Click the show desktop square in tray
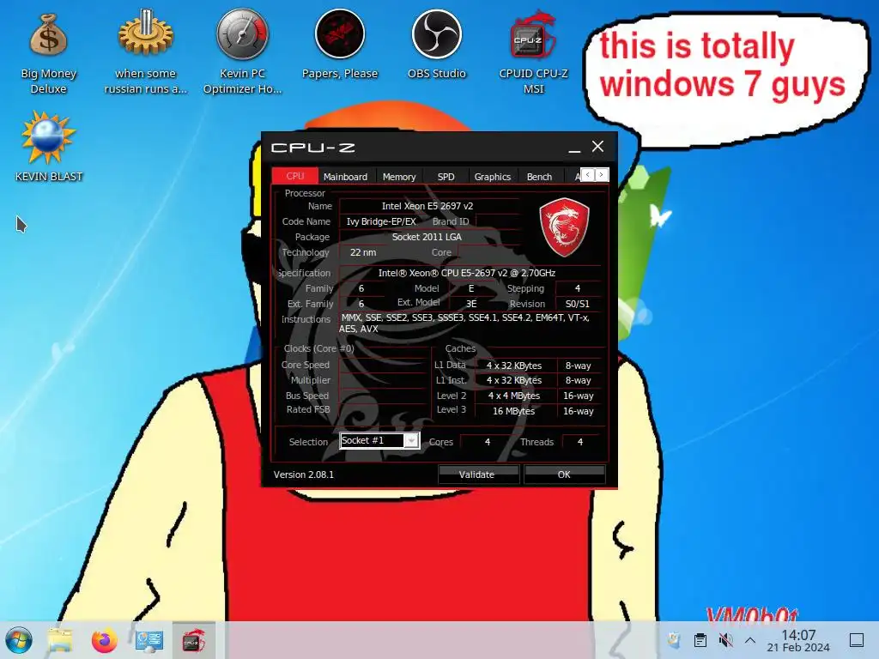Viewport: 879px width, 659px height. [857, 640]
